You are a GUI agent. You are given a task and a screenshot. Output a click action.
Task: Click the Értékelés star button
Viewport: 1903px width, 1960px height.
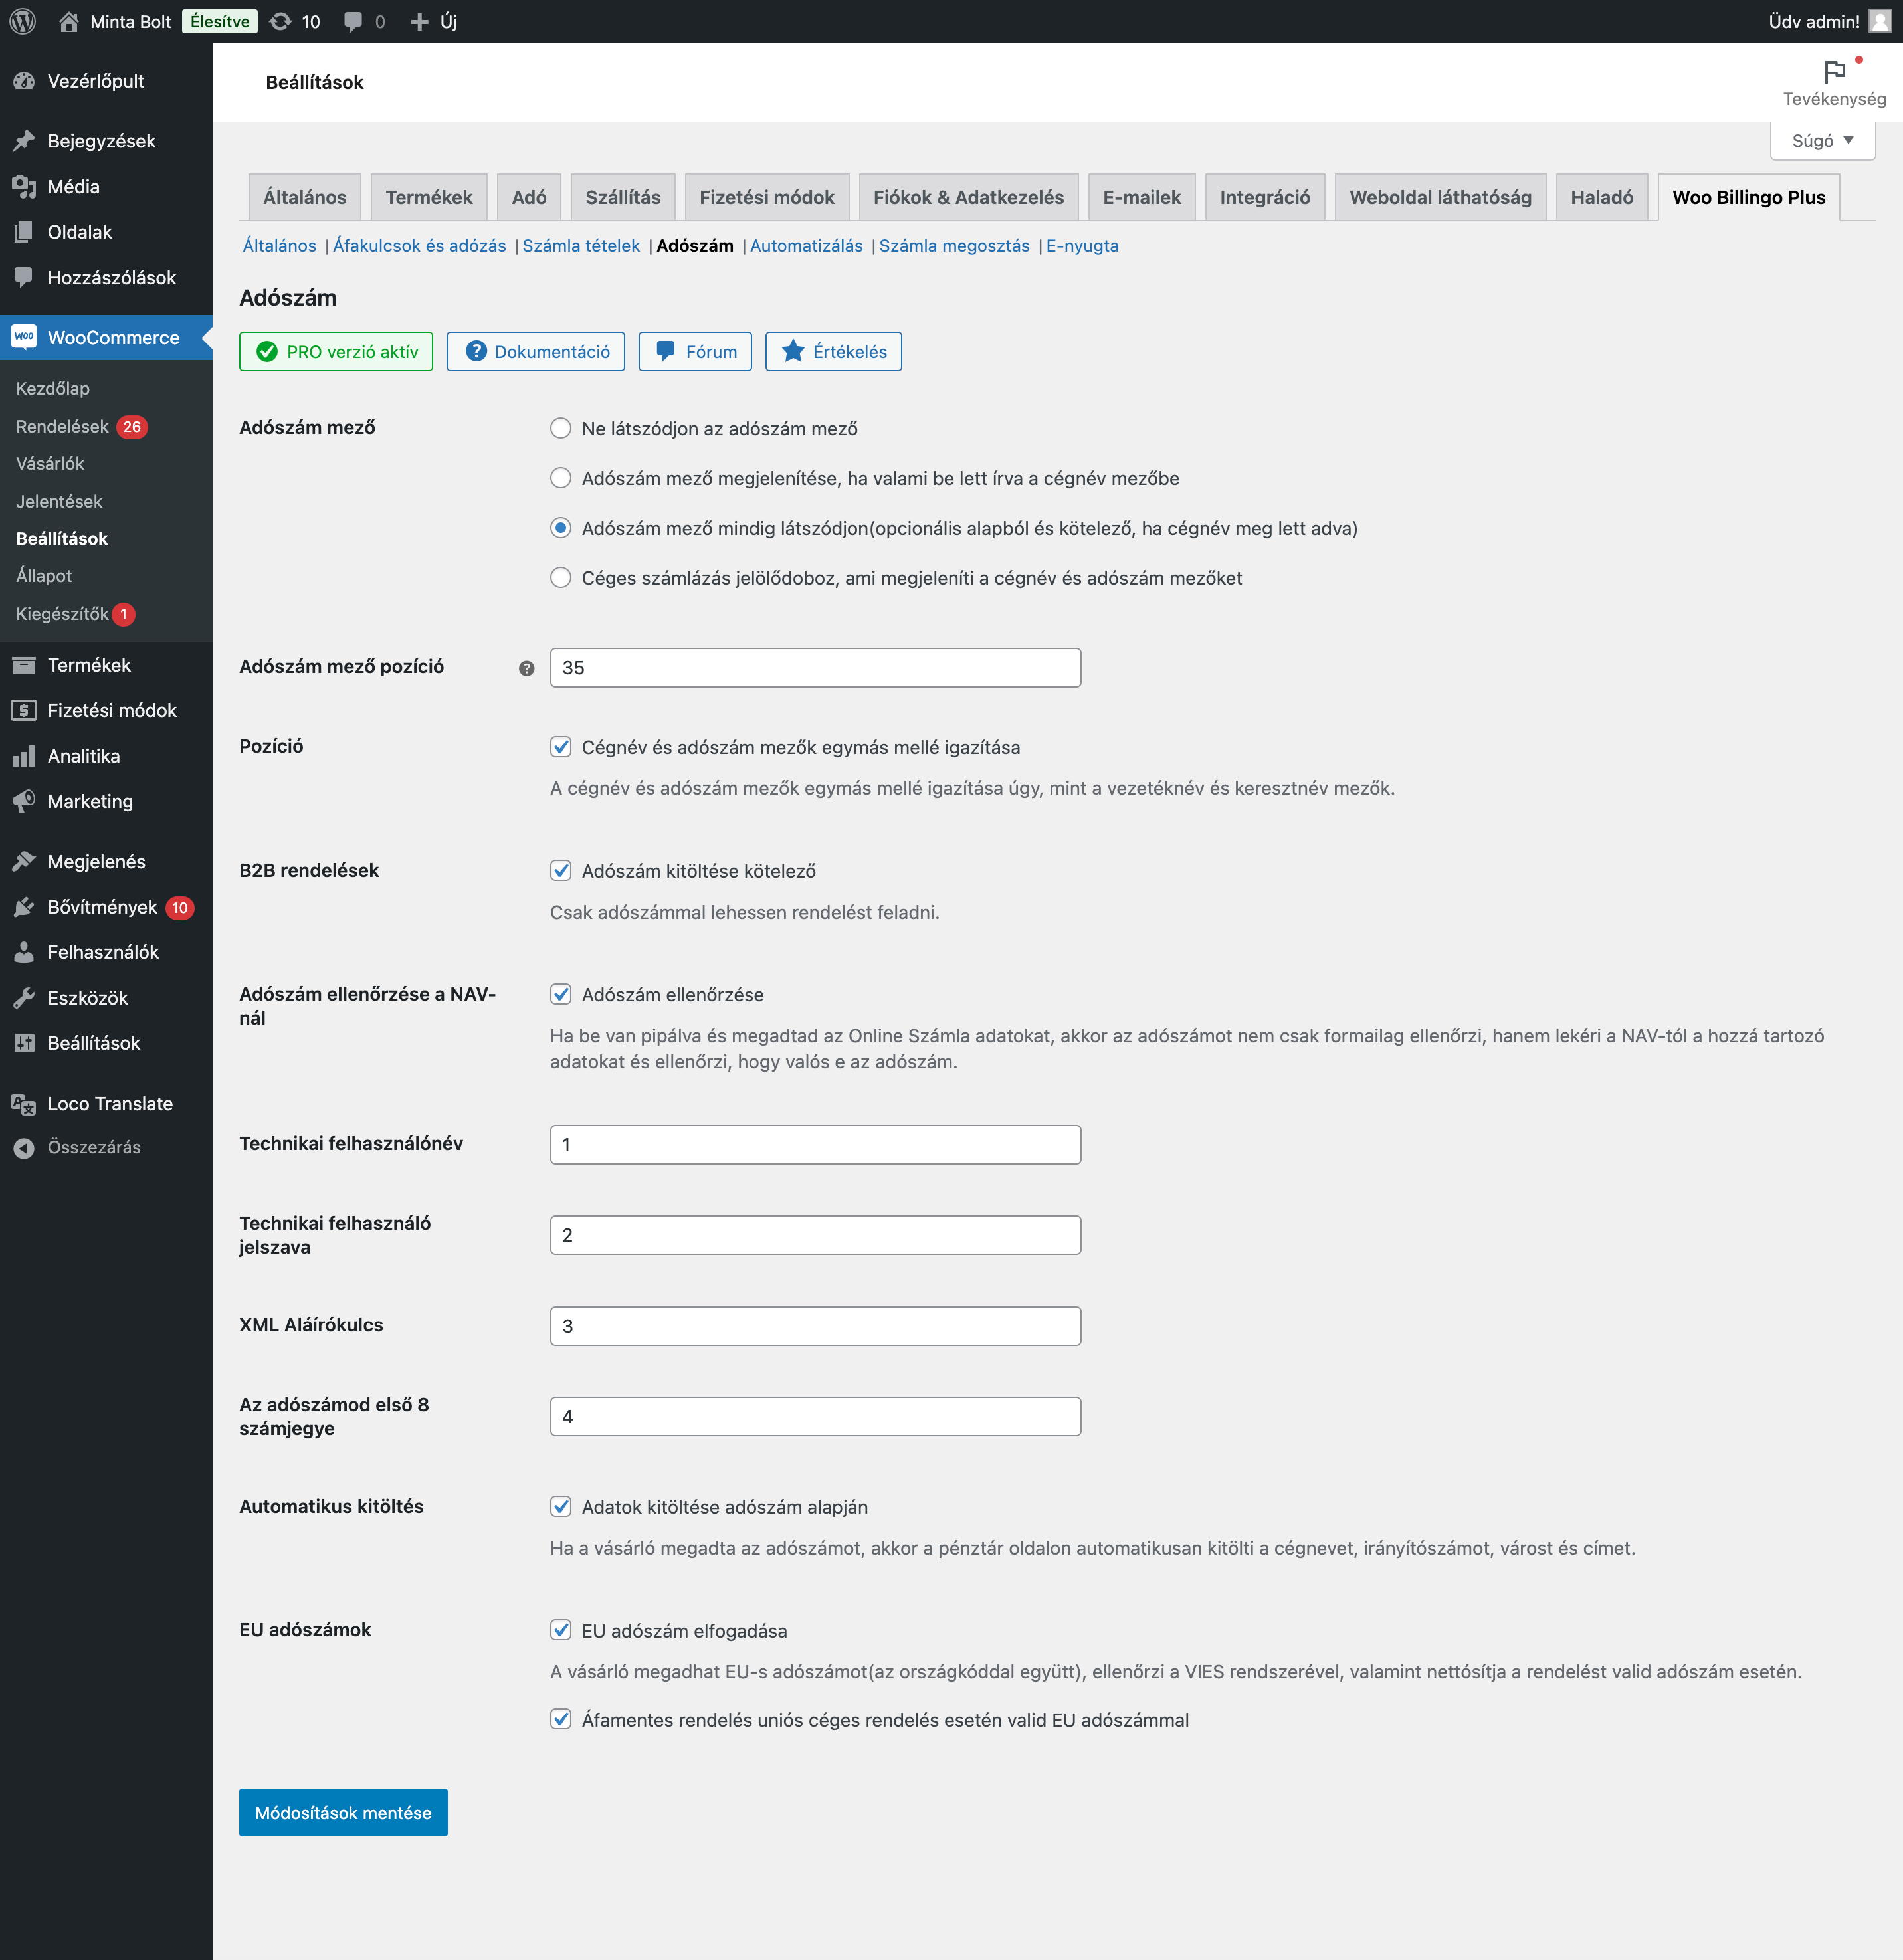click(833, 352)
